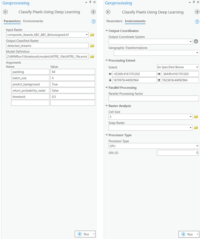
Task: Browse for the Output Classified Raster location
Action: (x=92, y=46)
